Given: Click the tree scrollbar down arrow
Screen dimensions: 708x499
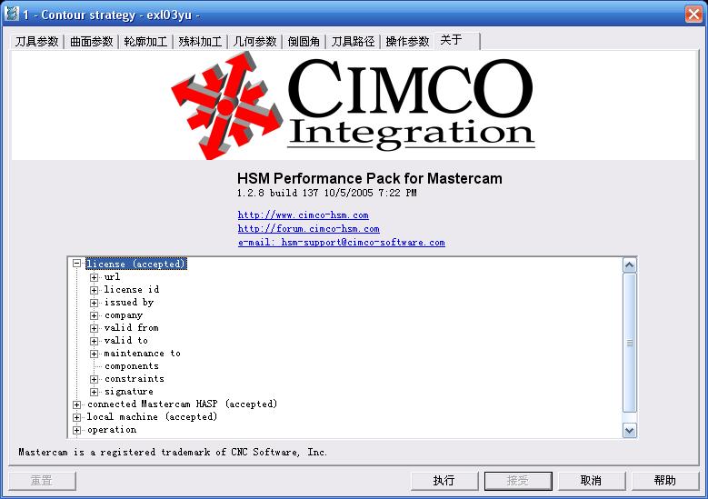Looking at the screenshot, I should tap(630, 430).
